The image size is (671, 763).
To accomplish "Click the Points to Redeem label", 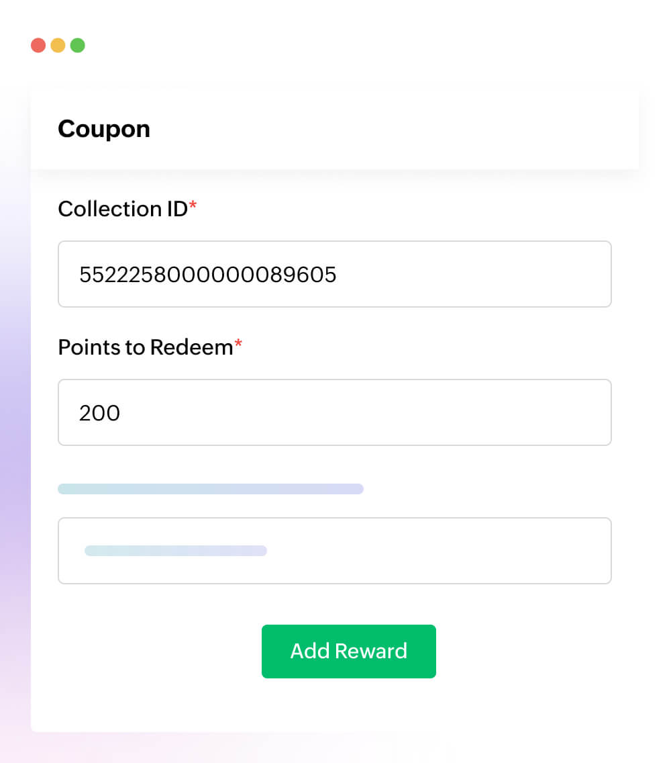I will [x=145, y=347].
